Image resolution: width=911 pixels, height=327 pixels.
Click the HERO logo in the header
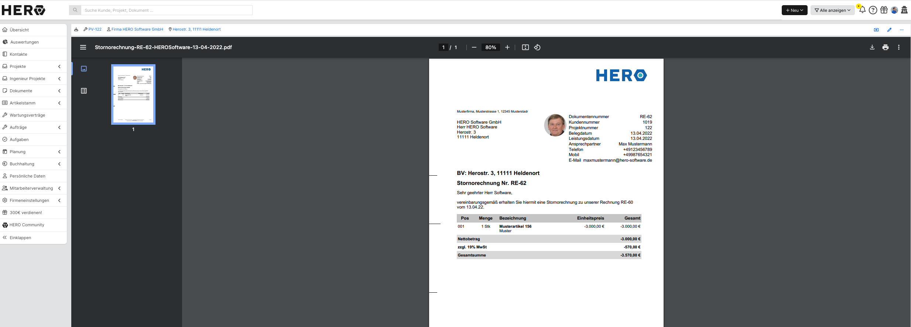tap(23, 10)
